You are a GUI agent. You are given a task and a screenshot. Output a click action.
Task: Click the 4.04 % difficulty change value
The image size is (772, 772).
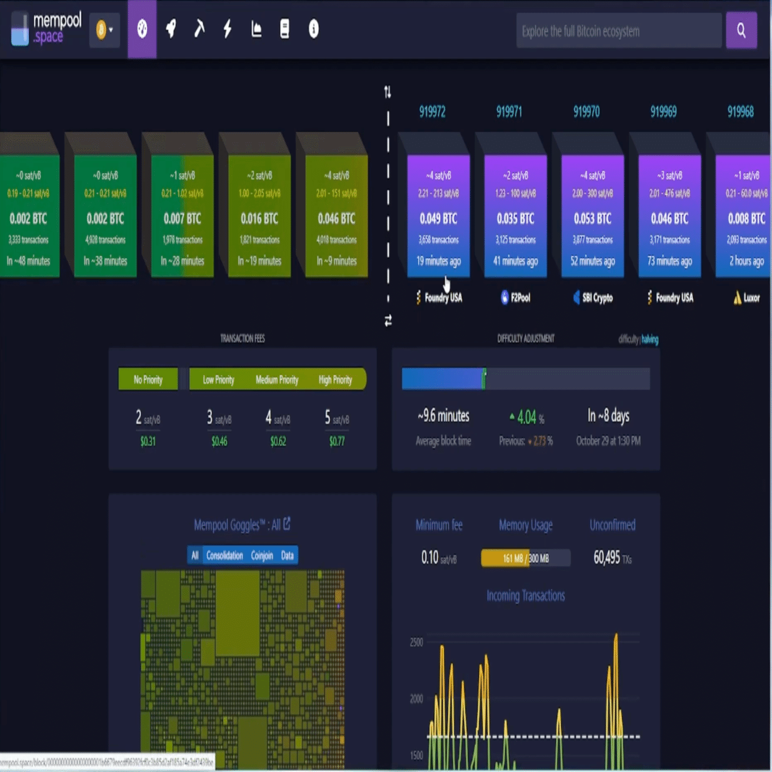tap(526, 417)
